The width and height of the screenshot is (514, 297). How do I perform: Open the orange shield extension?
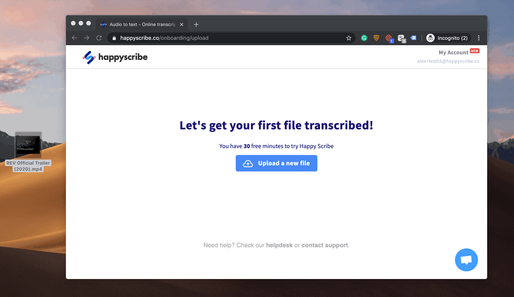coord(376,38)
